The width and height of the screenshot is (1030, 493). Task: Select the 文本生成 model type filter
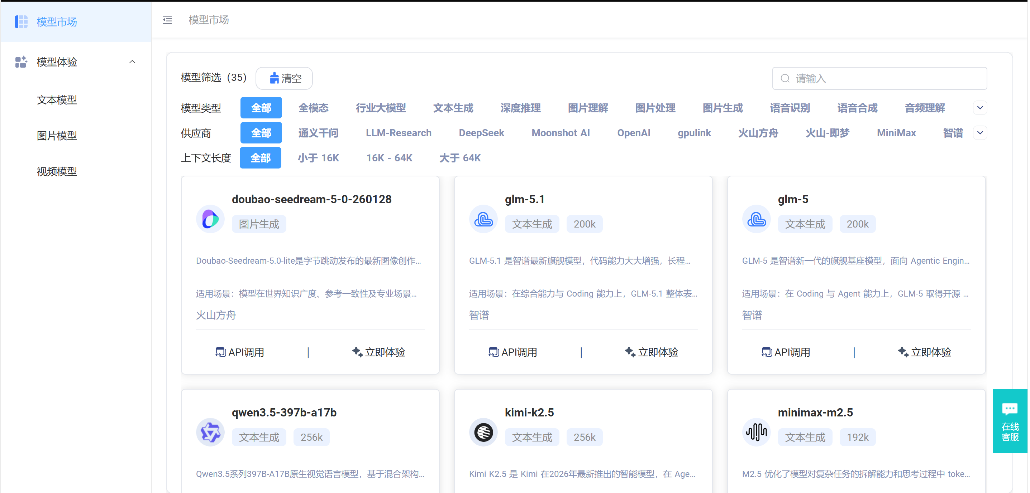pos(453,108)
